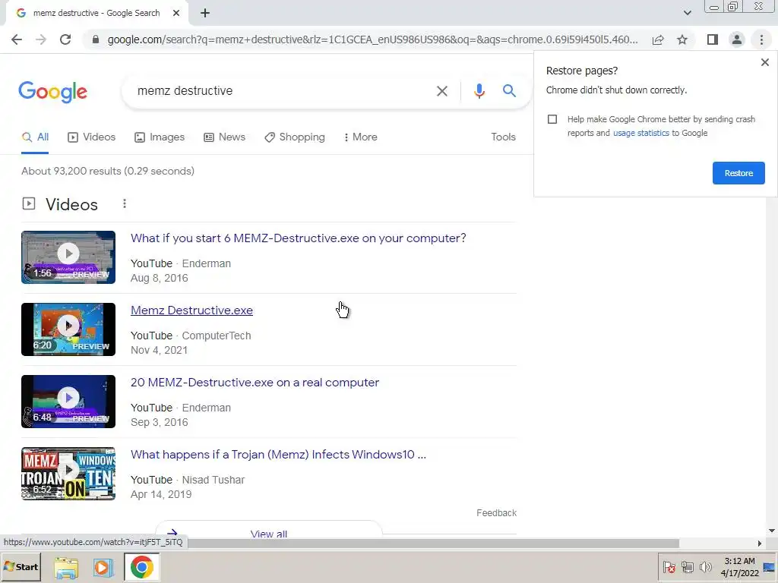The width and height of the screenshot is (778, 583).
Task: Open a new tab with plus icon
Action: 205,13
